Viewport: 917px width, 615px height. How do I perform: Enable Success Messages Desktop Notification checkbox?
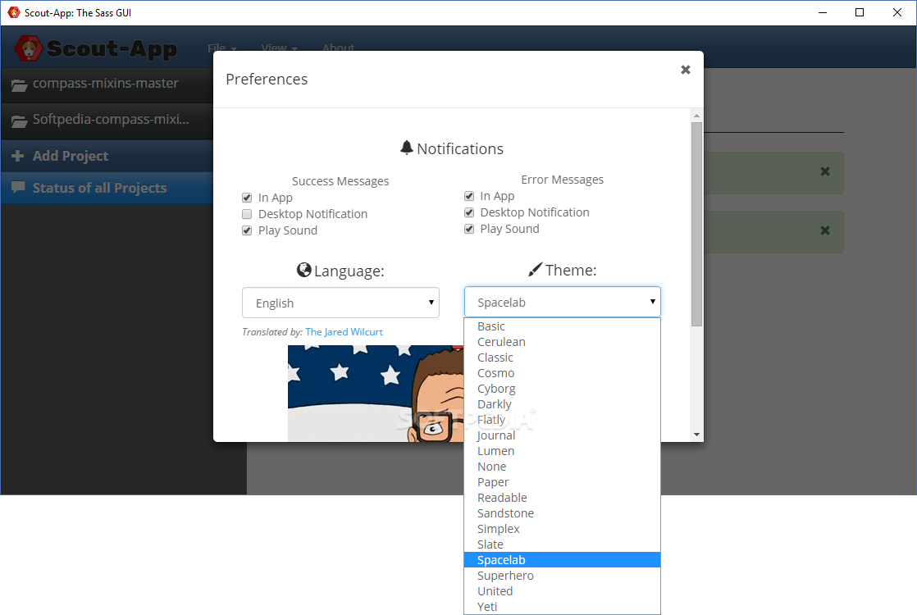[247, 214]
